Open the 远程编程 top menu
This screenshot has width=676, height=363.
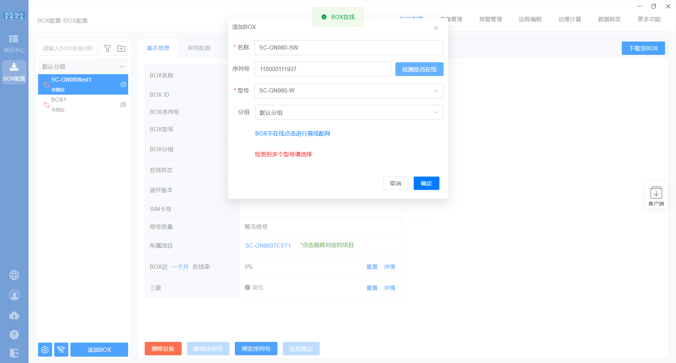pyautogui.click(x=530, y=19)
